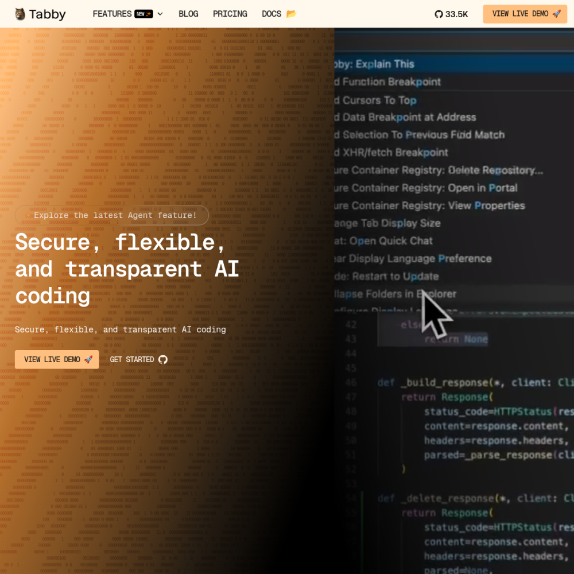Open the Tabby home link text
The image size is (574, 574).
[47, 14]
